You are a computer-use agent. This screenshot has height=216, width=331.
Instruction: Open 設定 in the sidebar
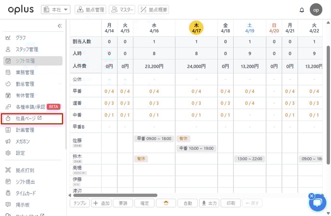[x=20, y=153]
